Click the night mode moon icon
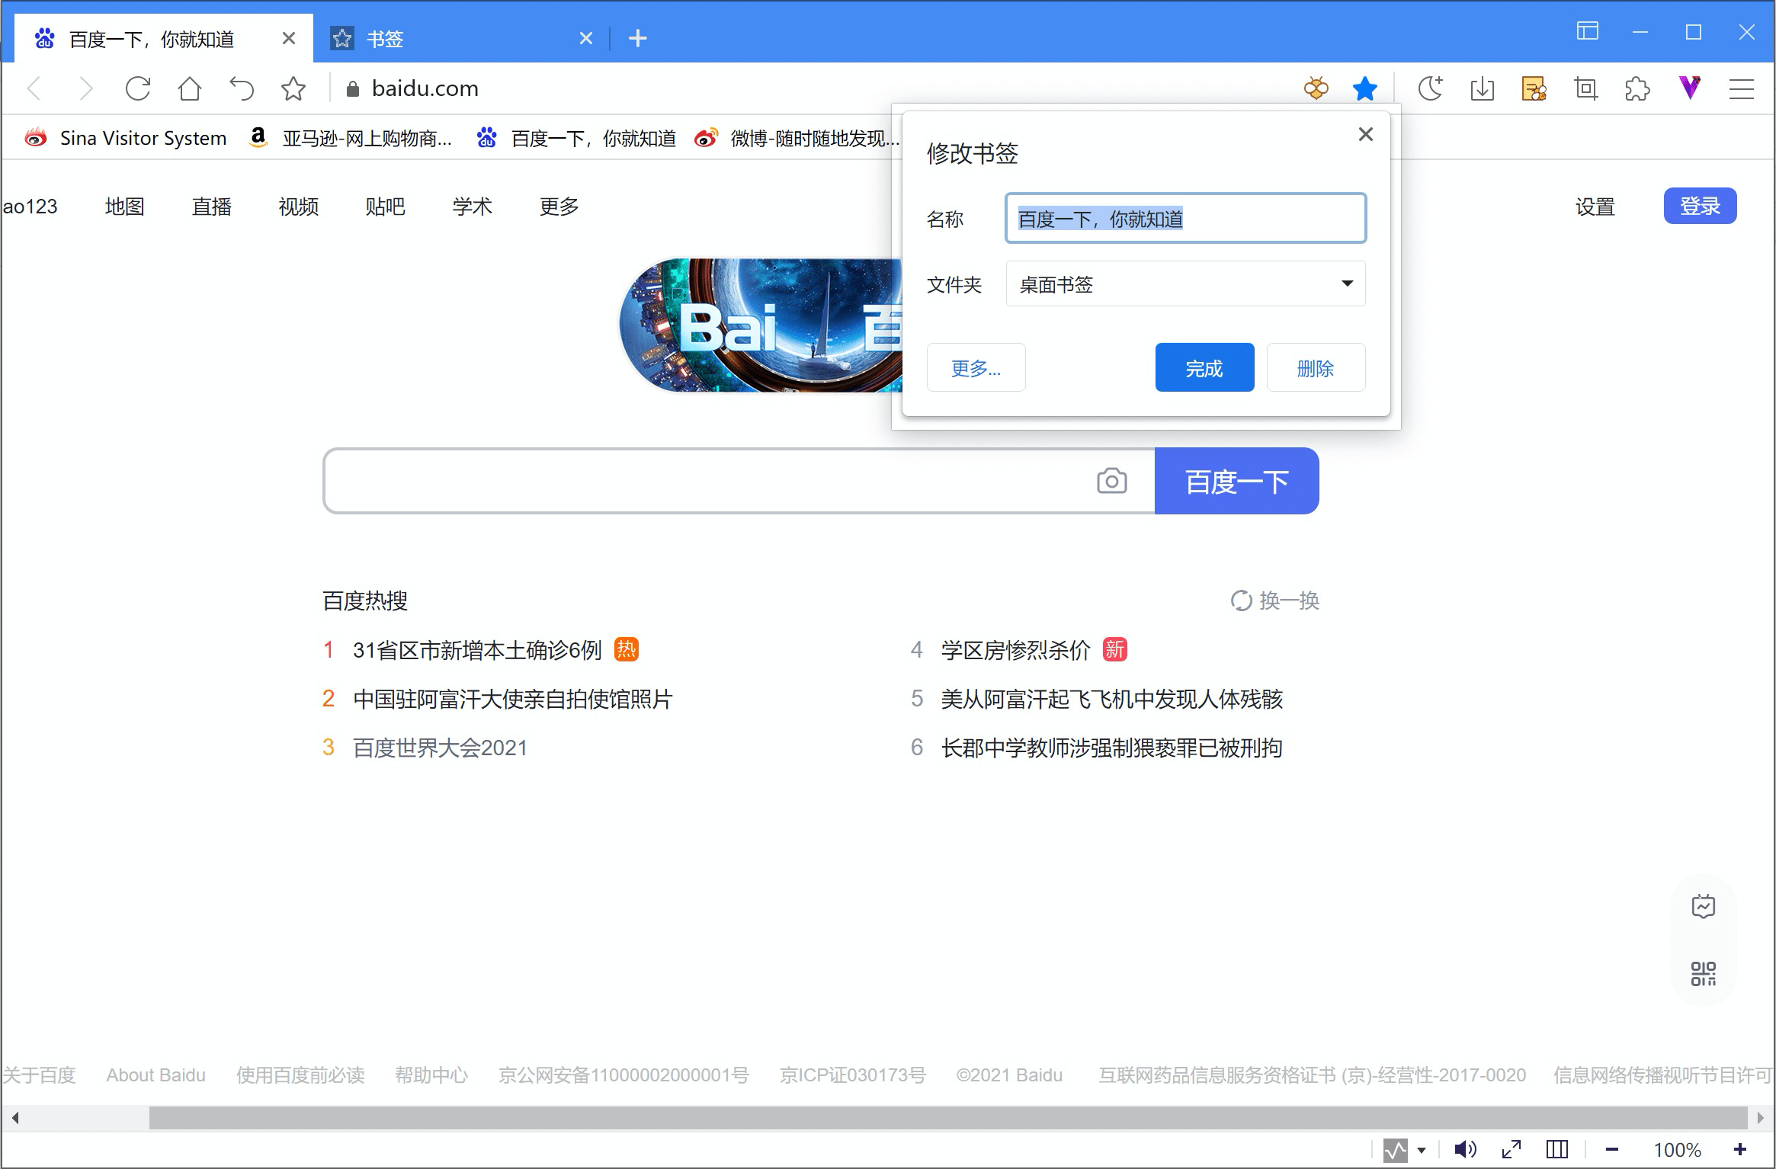 pos(1430,89)
